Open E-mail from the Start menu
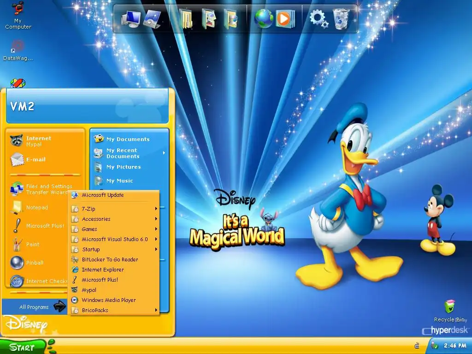Image resolution: width=472 pixels, height=354 pixels. (45, 159)
